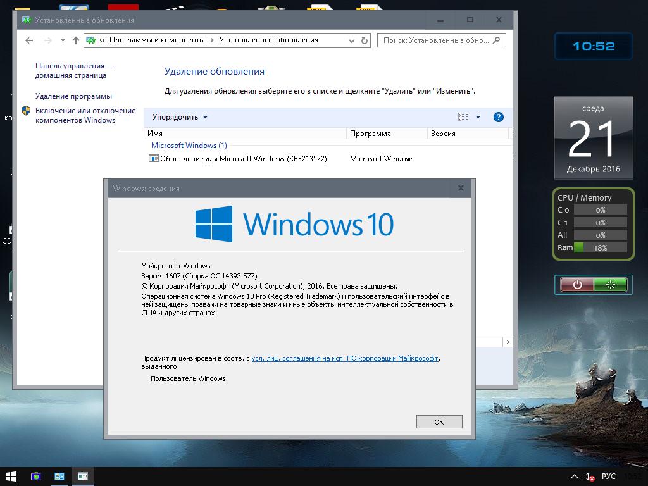Click the muted speaker tray icon
648x486 pixels.
pos(589,477)
